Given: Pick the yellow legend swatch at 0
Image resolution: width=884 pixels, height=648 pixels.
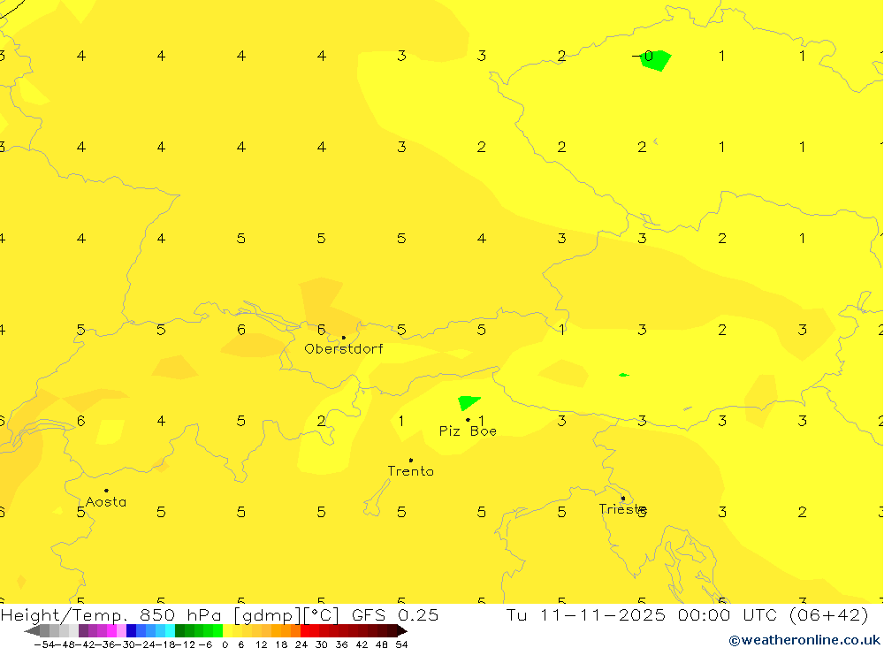Looking at the screenshot, I should coord(228,630).
